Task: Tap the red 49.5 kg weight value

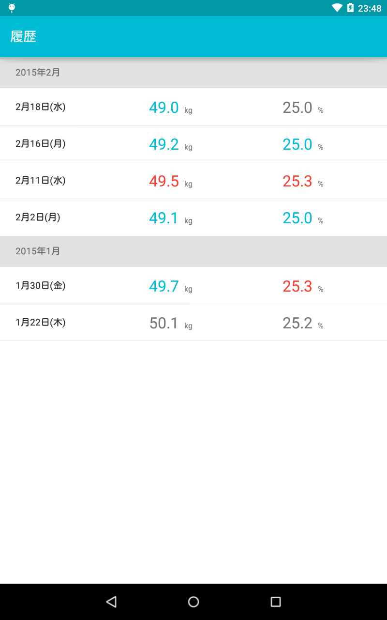Action: pos(164,181)
